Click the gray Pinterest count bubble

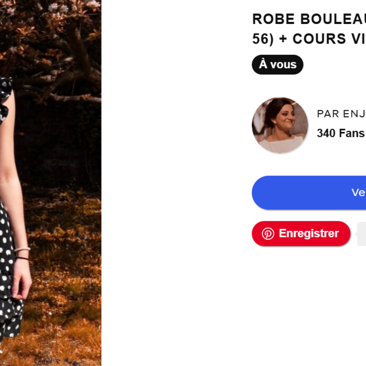coord(361,234)
